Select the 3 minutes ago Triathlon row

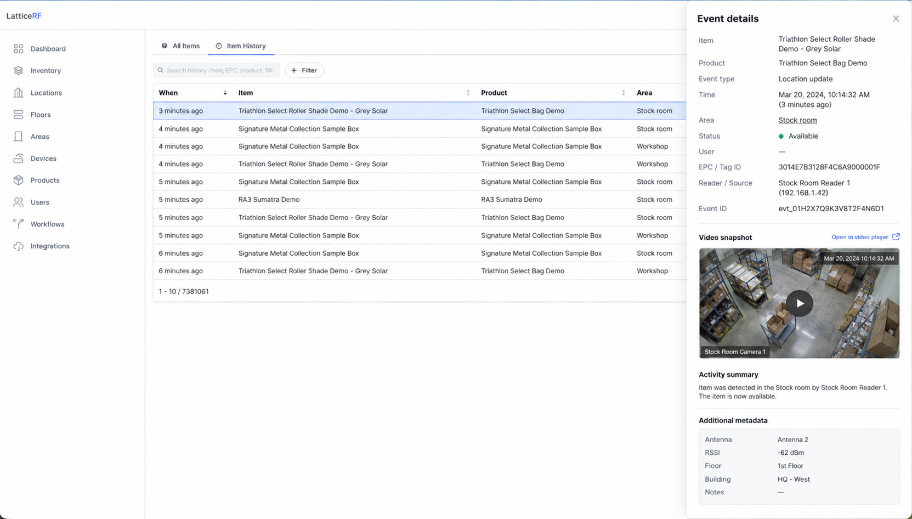click(420, 111)
